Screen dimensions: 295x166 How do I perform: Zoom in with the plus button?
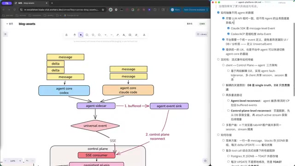coord(20,161)
